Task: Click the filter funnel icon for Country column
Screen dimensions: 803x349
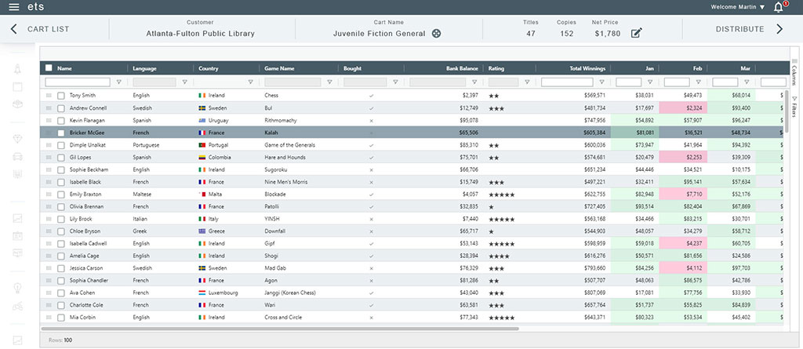Action: (250, 82)
